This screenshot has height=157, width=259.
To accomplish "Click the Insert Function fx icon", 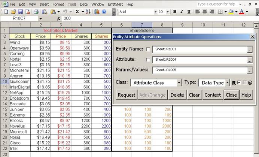I will 59,19.
